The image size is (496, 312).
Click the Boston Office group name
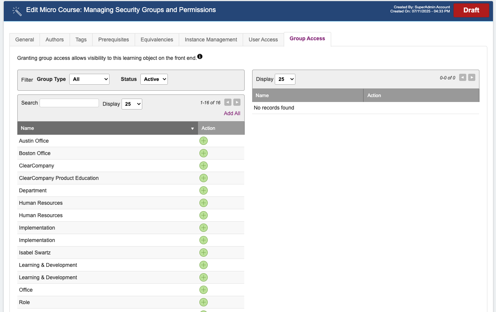tap(35, 153)
